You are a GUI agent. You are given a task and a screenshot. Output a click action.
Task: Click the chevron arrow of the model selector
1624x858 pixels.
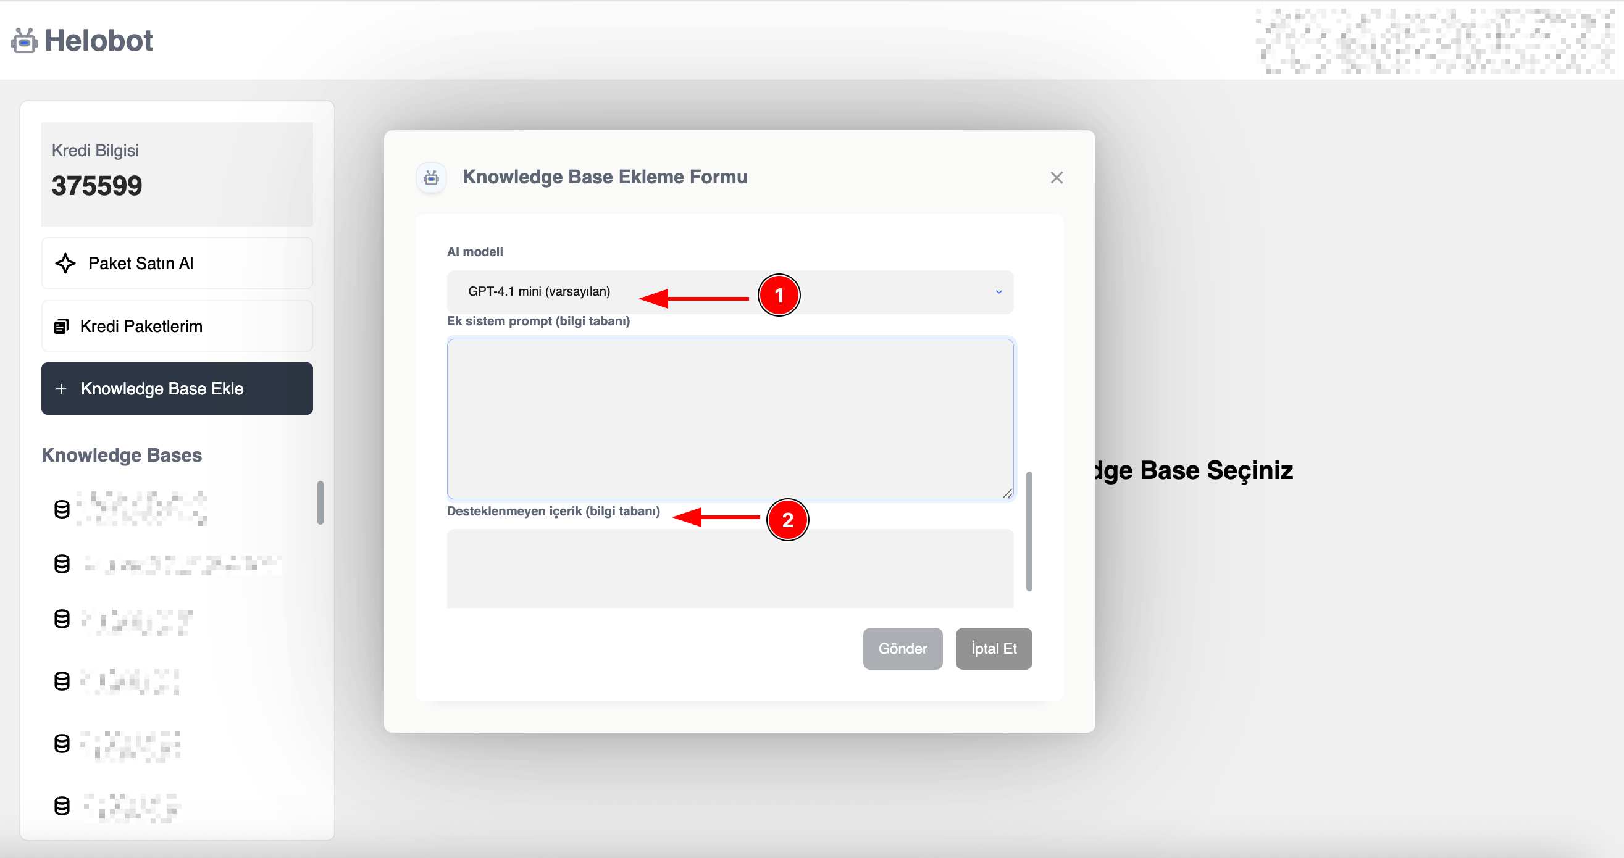tap(998, 292)
